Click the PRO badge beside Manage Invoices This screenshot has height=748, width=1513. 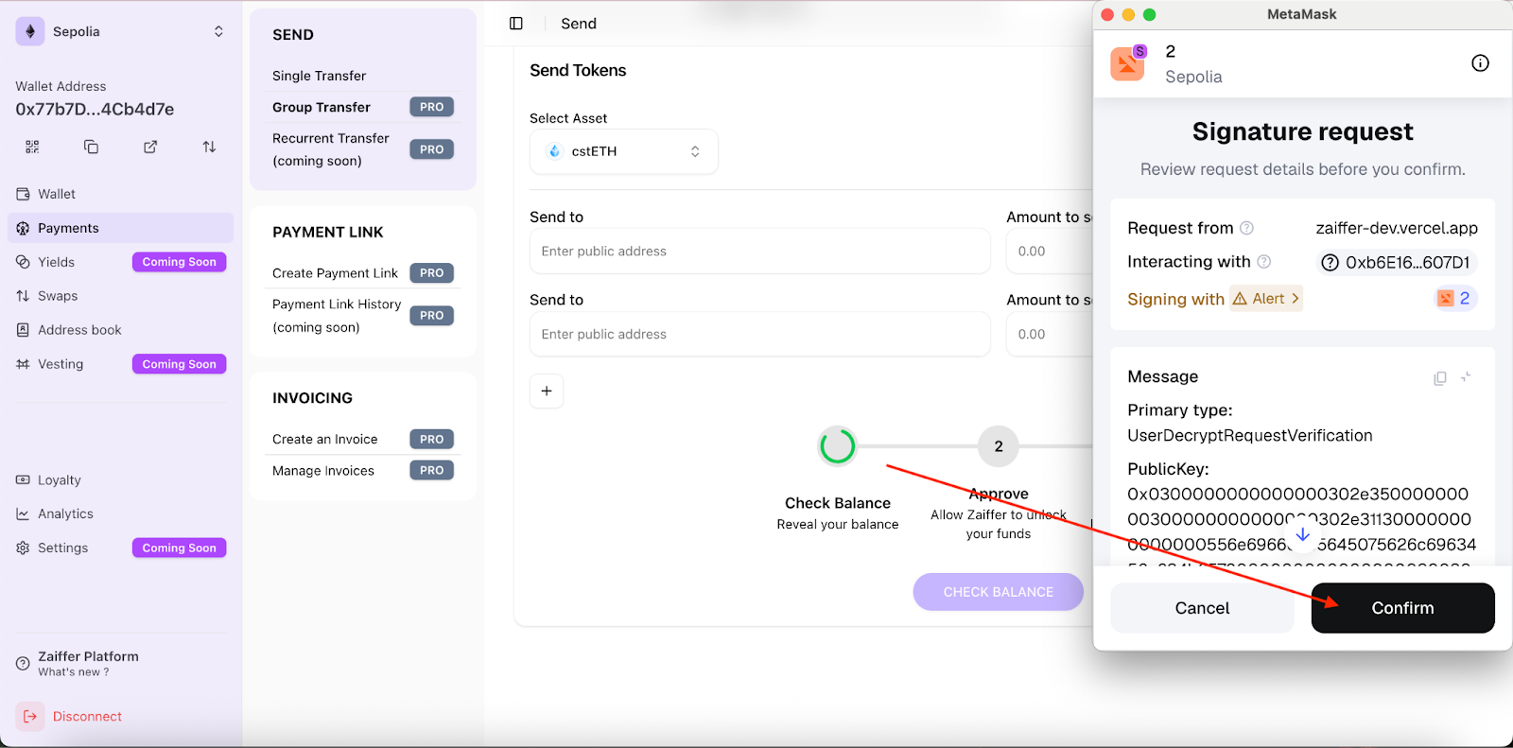432,471
